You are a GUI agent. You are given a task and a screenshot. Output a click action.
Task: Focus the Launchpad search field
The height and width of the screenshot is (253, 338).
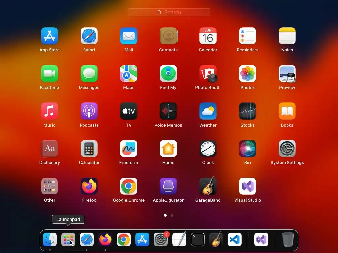[x=169, y=12]
